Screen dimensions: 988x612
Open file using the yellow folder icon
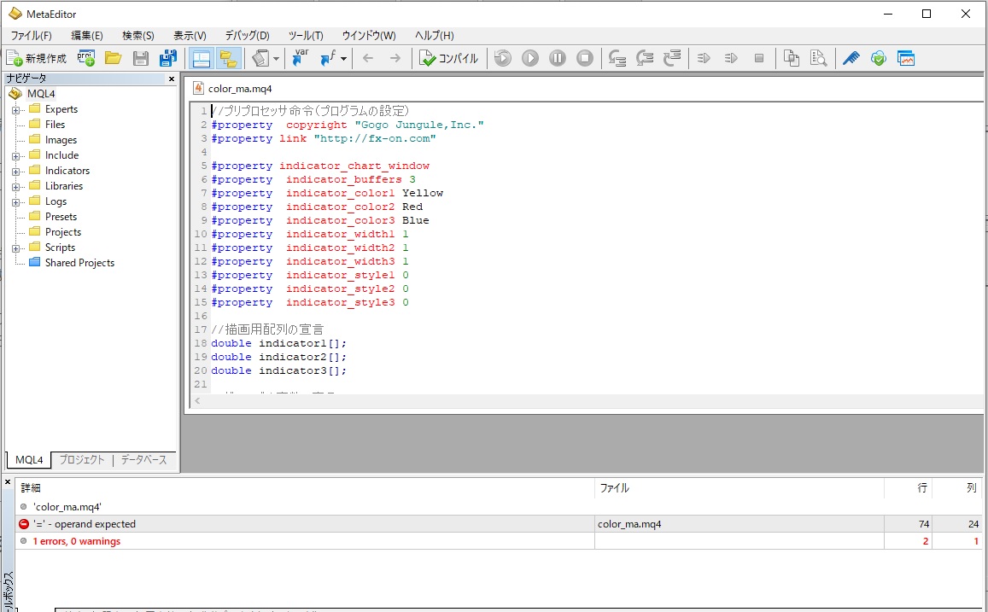coord(113,58)
